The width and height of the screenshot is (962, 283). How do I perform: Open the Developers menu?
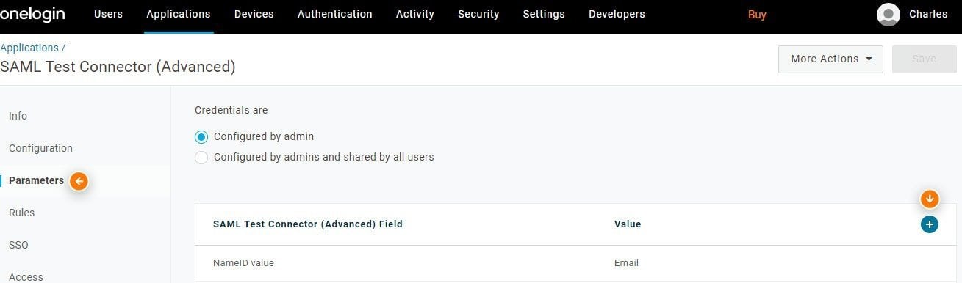click(617, 14)
